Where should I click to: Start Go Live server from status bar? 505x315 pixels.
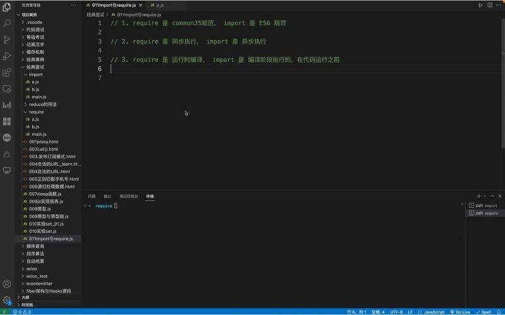(x=460, y=312)
